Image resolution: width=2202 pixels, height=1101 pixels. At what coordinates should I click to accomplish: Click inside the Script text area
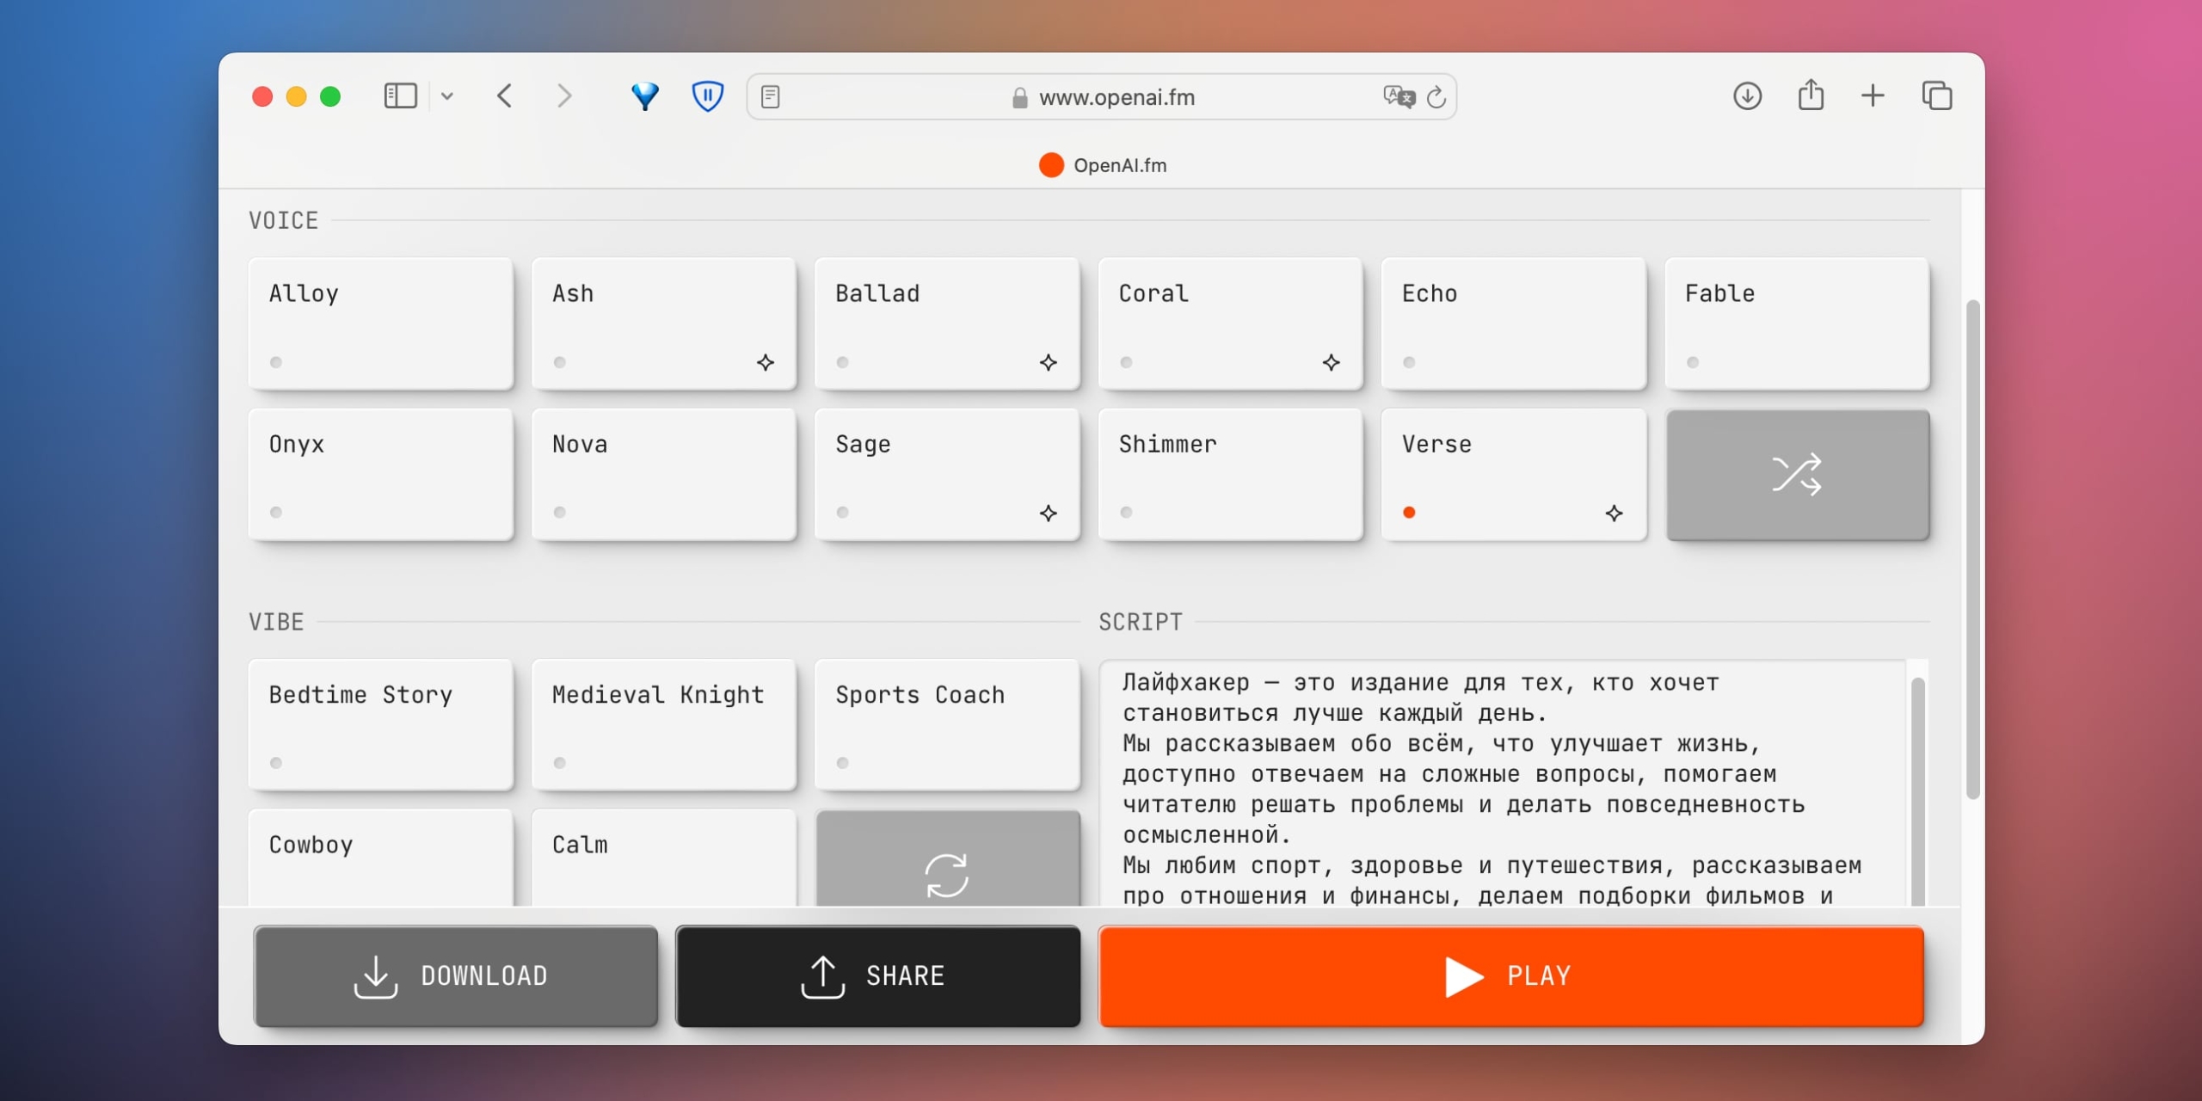tap(1502, 783)
